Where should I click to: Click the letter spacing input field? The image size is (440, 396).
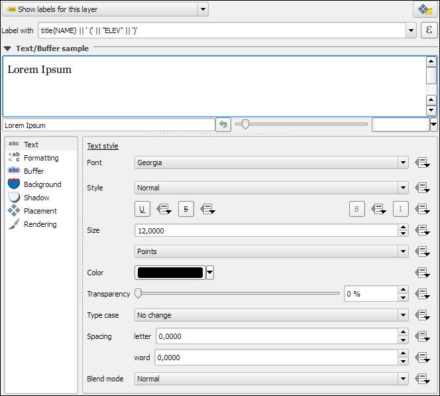pyautogui.click(x=276, y=336)
